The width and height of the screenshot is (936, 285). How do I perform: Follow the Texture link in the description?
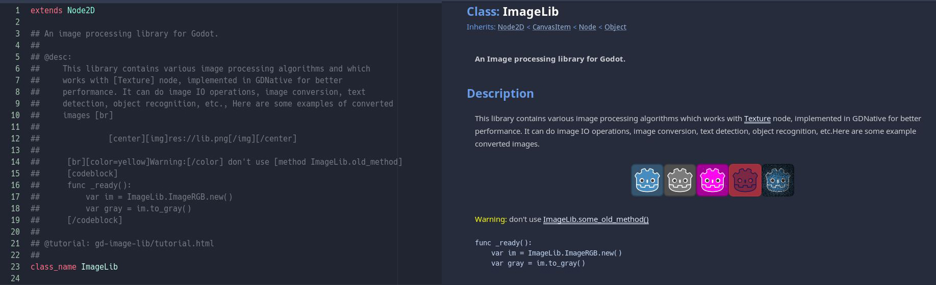click(757, 119)
